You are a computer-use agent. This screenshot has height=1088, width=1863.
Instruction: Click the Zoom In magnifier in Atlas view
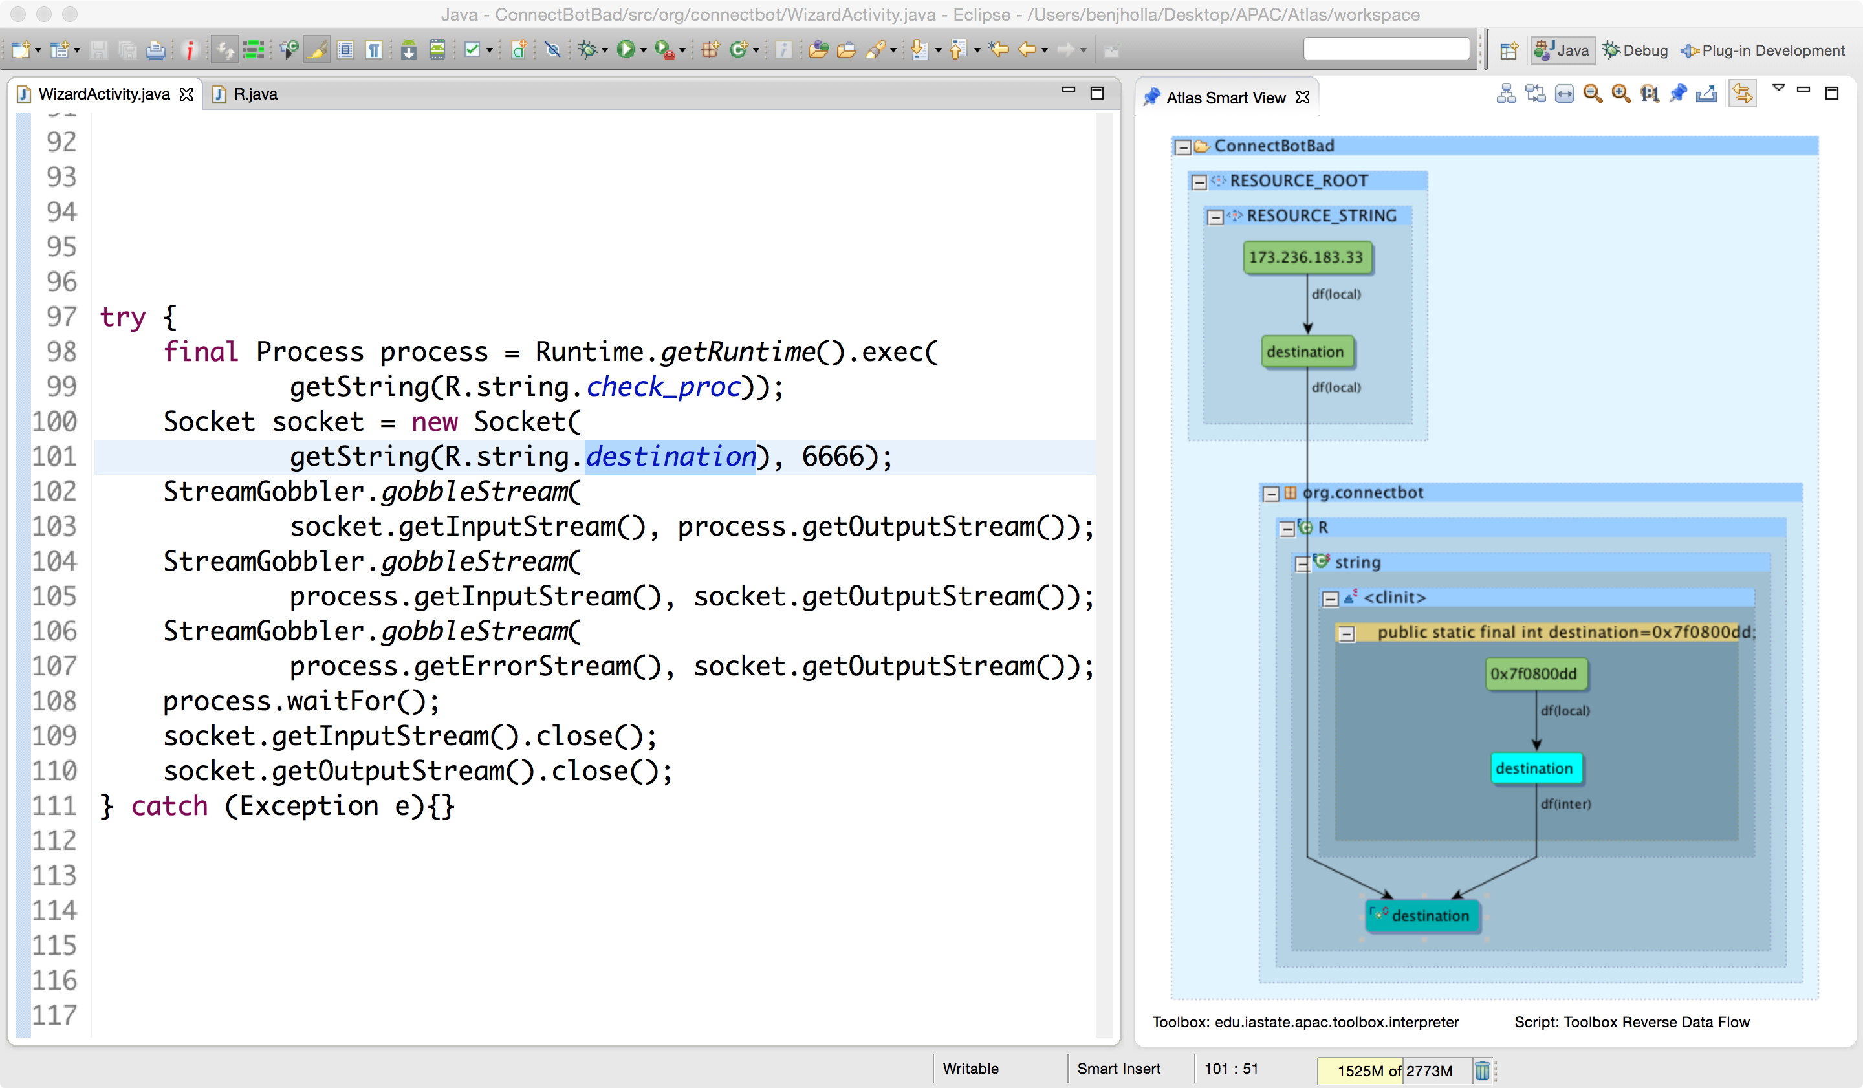(x=1620, y=94)
